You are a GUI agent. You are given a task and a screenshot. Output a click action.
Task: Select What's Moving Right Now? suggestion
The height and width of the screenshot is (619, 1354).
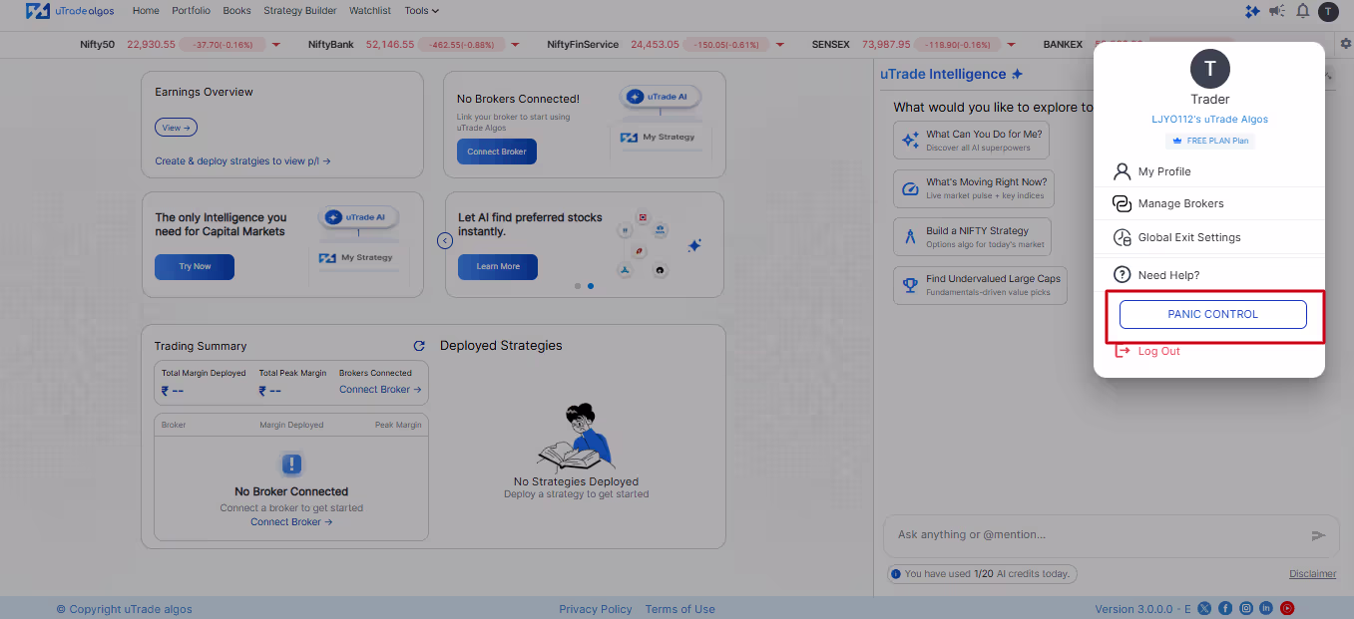click(x=974, y=188)
